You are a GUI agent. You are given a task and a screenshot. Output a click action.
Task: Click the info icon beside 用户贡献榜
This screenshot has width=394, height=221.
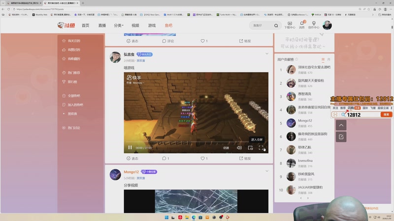[x=296, y=59]
